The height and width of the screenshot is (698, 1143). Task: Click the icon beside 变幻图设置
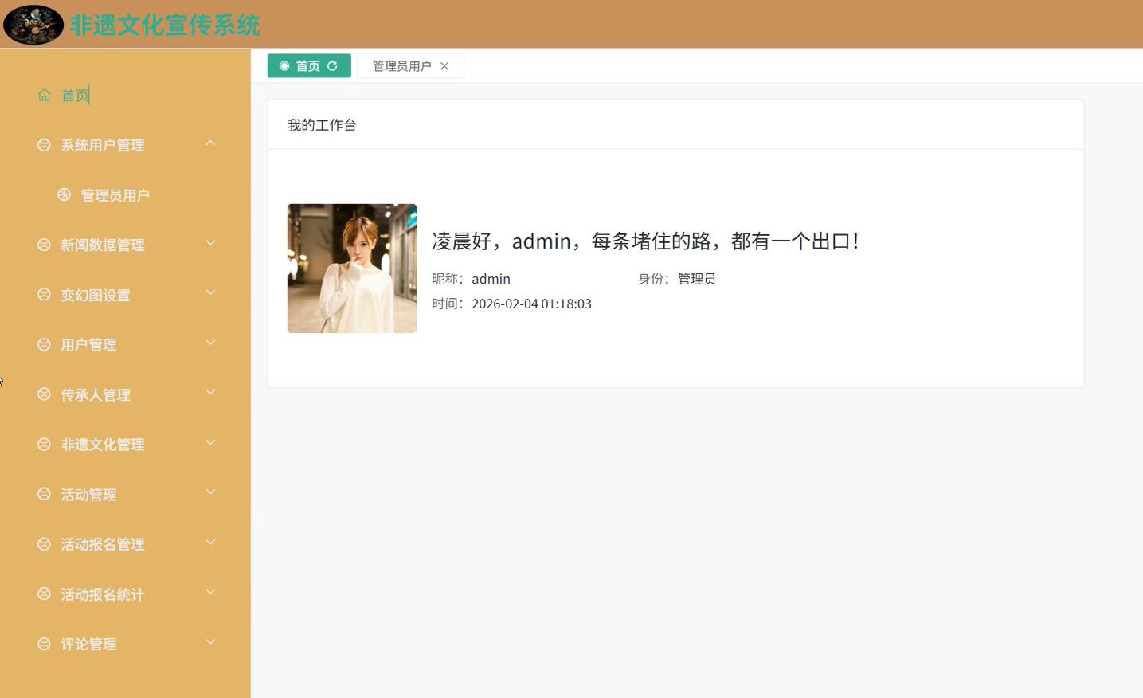click(x=44, y=295)
